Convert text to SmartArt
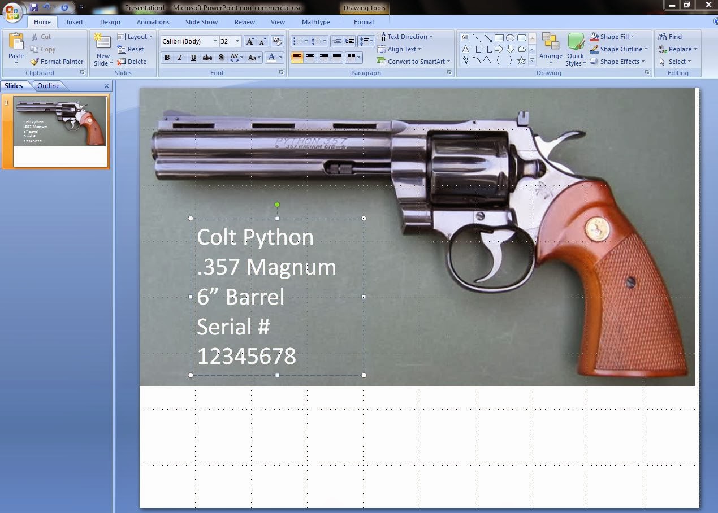 point(414,62)
